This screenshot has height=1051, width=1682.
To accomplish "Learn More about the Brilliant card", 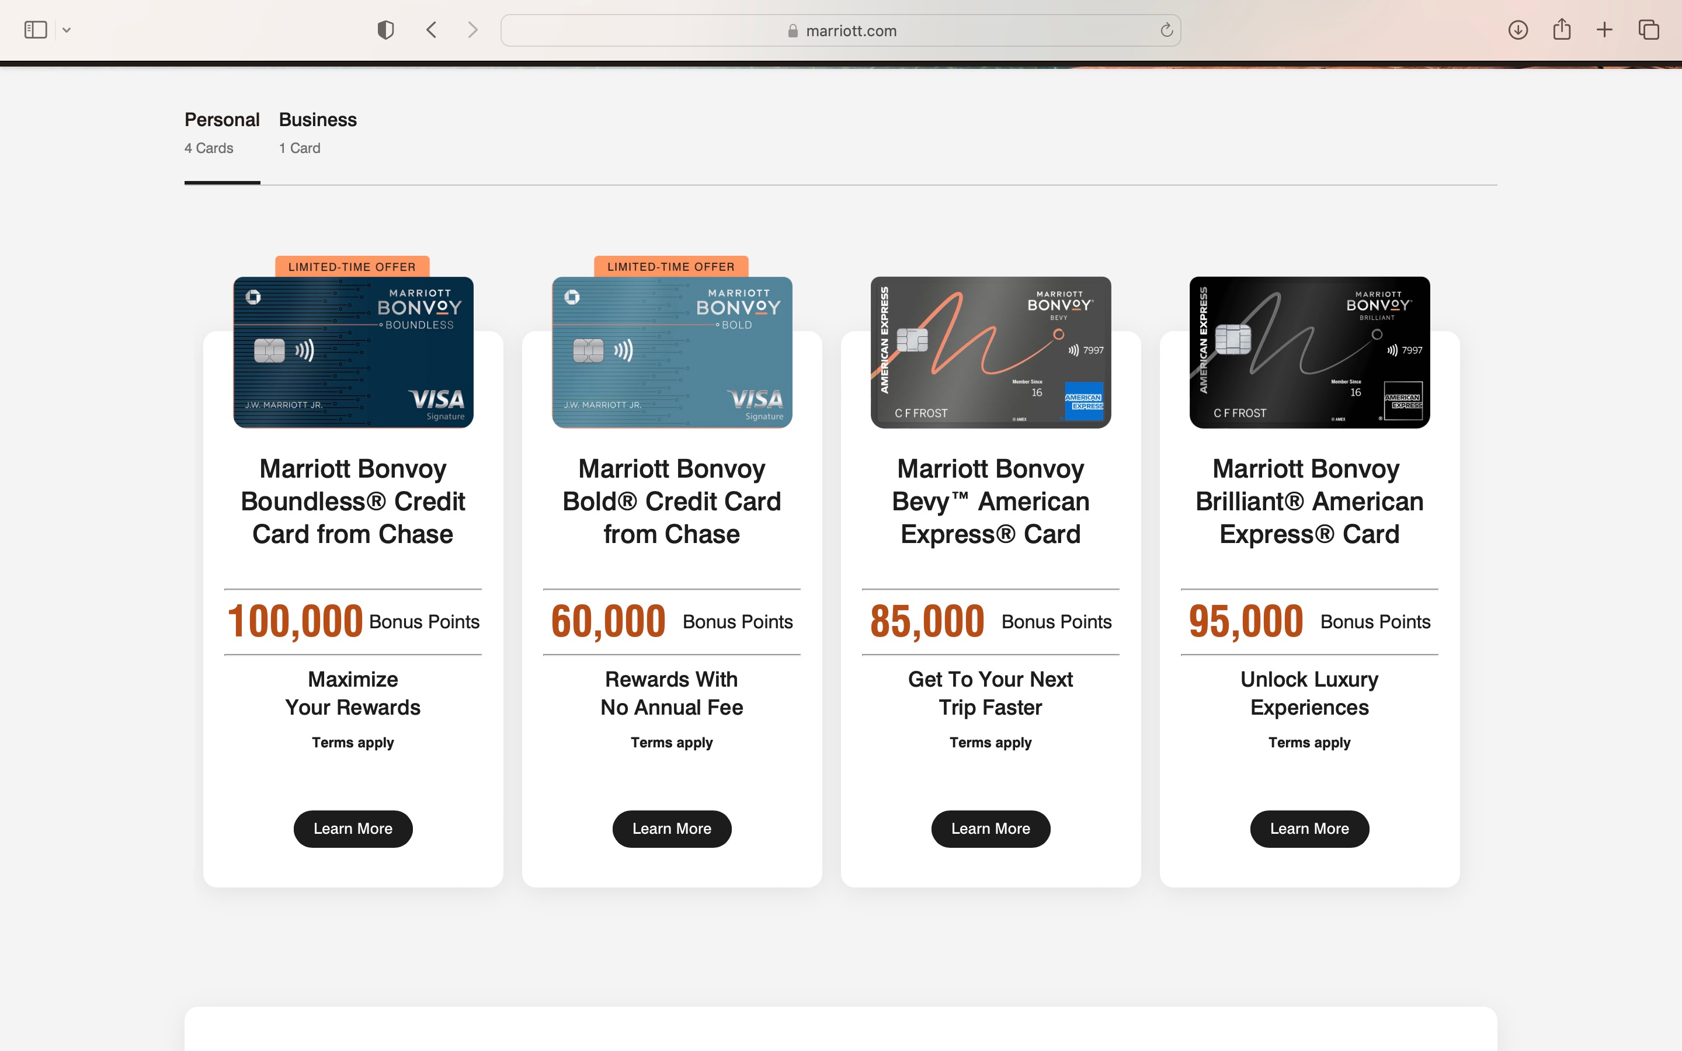I will 1309,829.
